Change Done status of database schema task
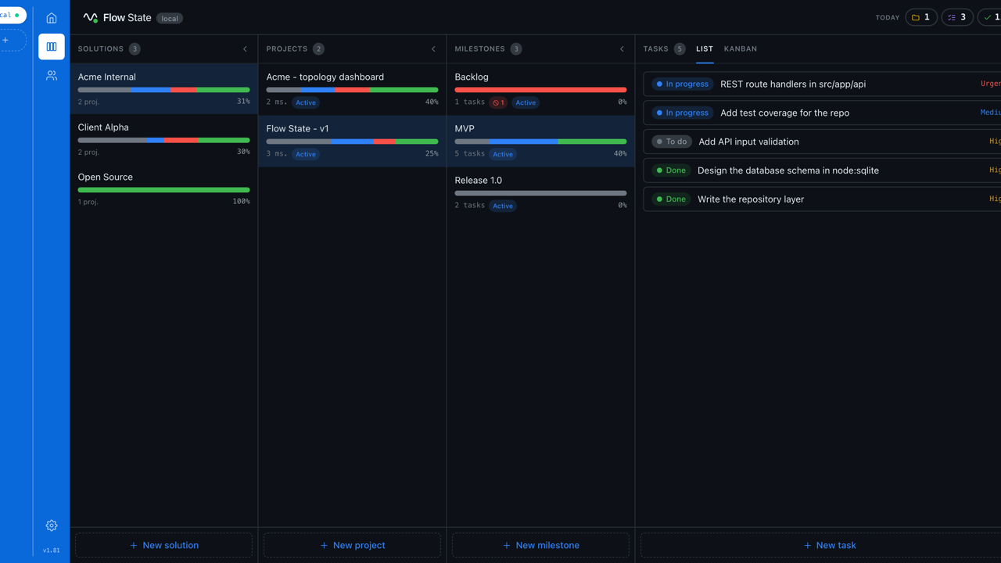Image resolution: width=1001 pixels, height=563 pixels. 672,170
